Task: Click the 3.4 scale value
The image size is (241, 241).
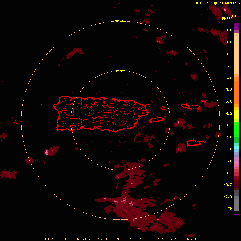Action: (229, 125)
